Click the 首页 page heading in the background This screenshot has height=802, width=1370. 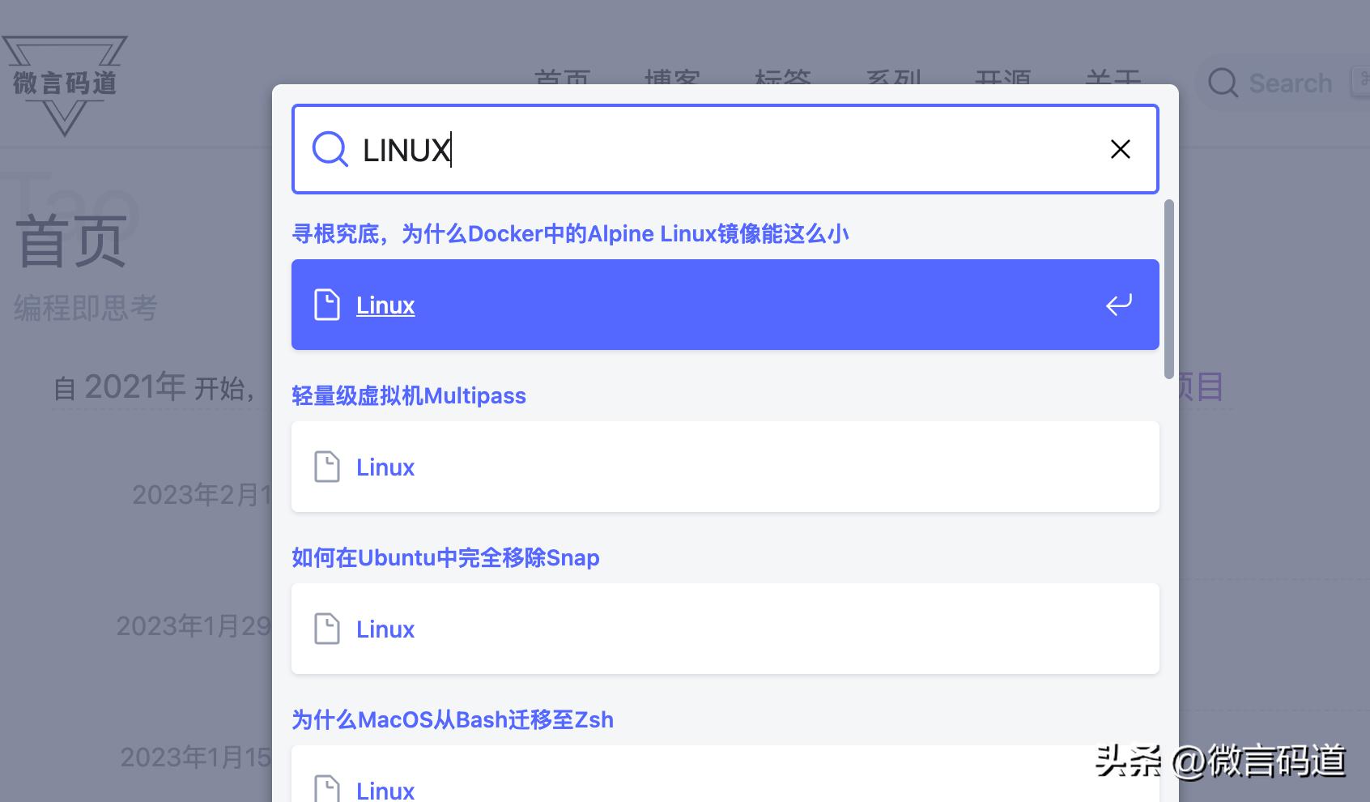point(71,241)
